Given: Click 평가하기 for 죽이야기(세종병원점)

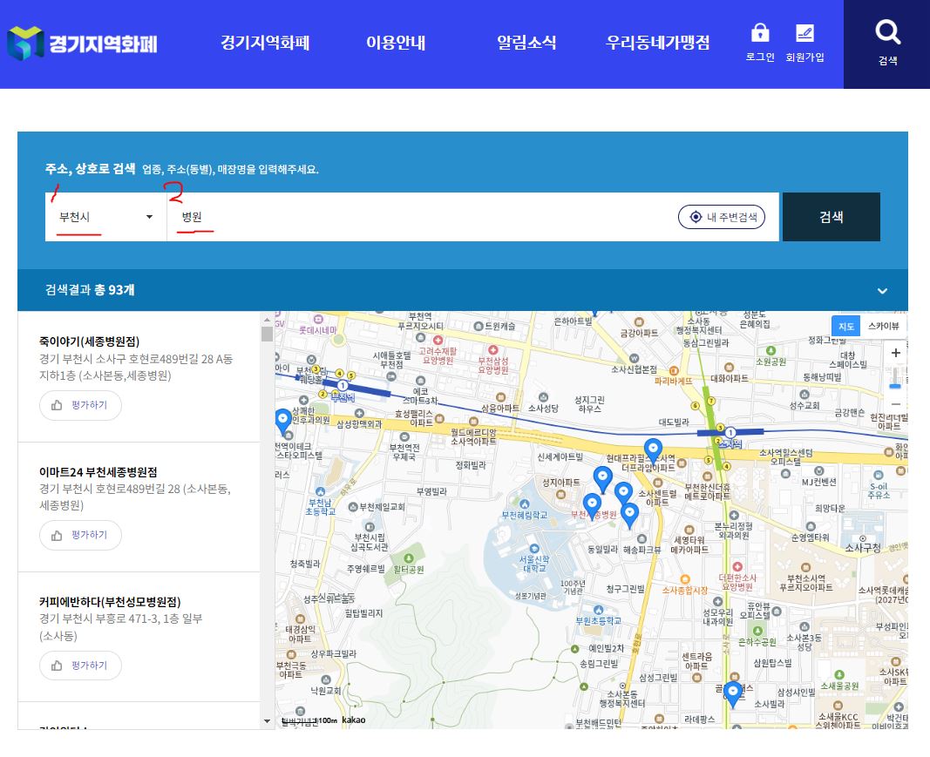Looking at the screenshot, I should pyautogui.click(x=80, y=405).
